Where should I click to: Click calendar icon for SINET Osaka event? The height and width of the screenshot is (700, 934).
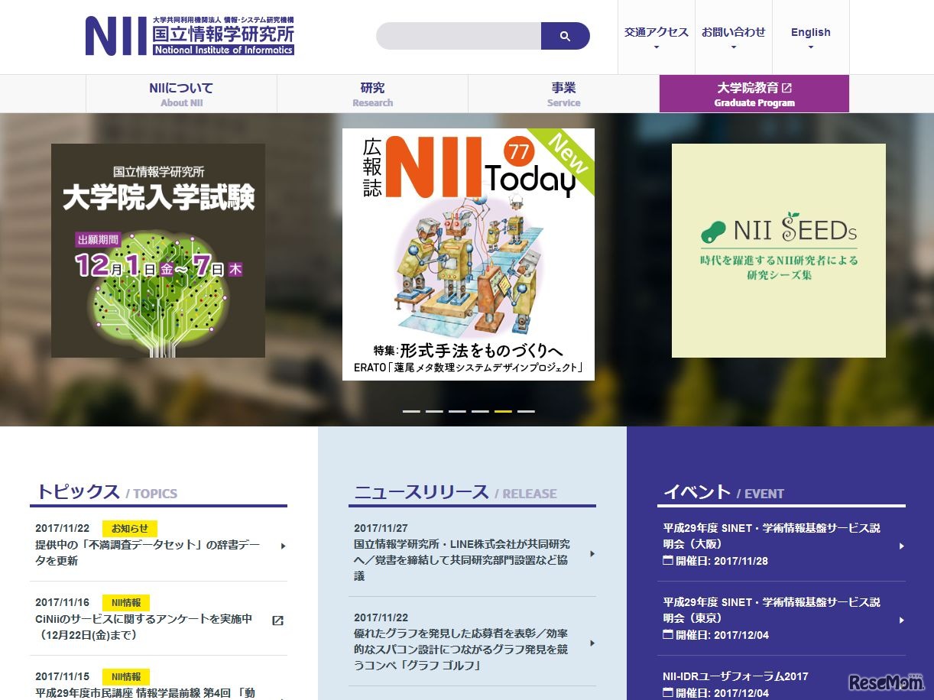[669, 562]
